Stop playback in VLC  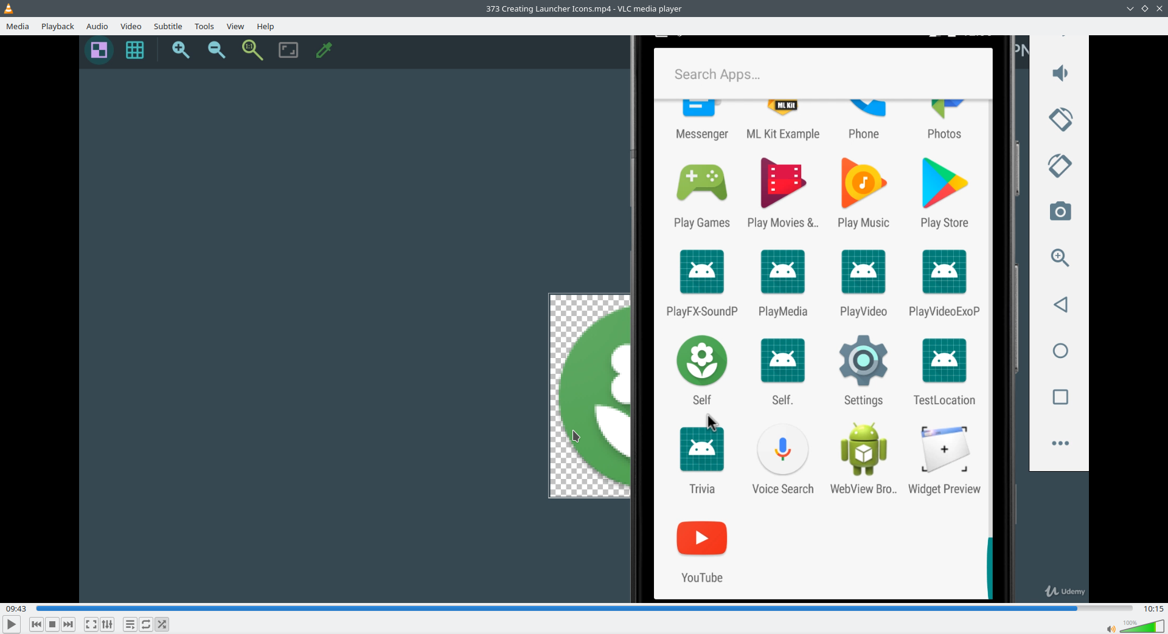pyautogui.click(x=52, y=624)
